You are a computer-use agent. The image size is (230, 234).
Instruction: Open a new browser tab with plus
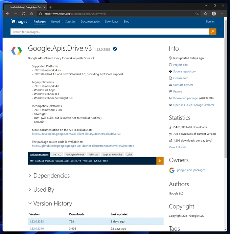point(50,7)
